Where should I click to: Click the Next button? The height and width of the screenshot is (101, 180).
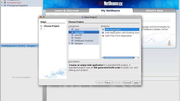pos(109,82)
